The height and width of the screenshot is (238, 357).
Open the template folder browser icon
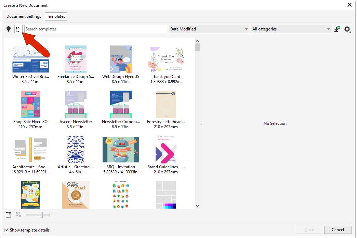pos(19,29)
